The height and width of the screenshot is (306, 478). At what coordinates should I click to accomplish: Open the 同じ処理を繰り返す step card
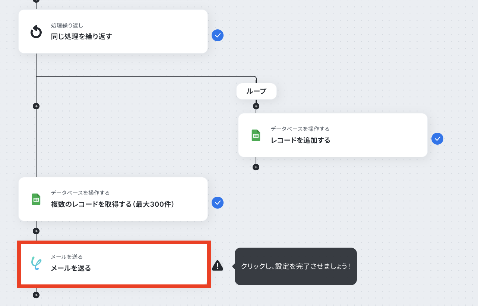coord(113,32)
